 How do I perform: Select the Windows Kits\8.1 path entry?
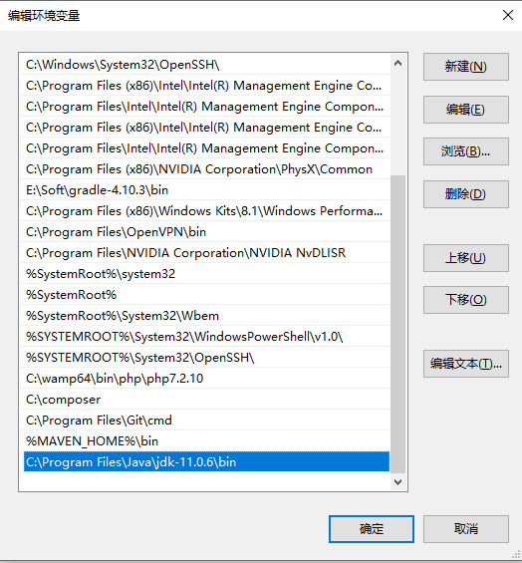point(204,211)
